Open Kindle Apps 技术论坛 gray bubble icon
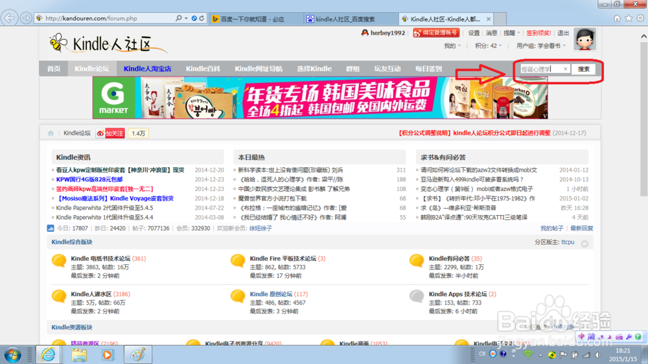Viewport: 648px width, 364px height. point(417,297)
